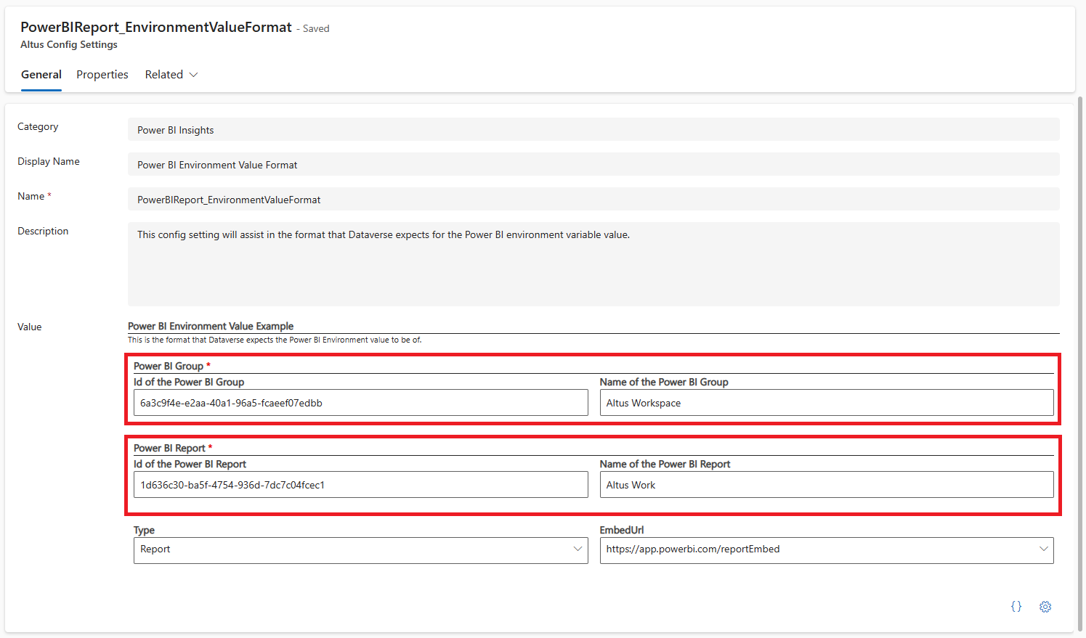Click the Power BI Group section label
This screenshot has height=638, width=1086.
169,367
